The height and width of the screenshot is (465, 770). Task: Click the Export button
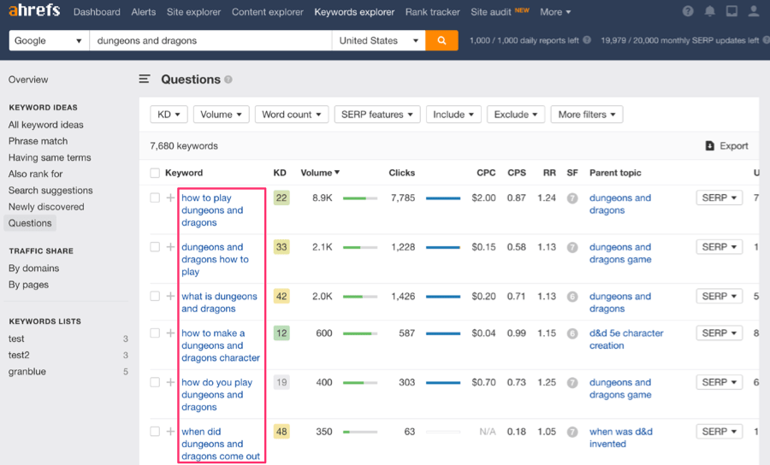[x=726, y=145]
